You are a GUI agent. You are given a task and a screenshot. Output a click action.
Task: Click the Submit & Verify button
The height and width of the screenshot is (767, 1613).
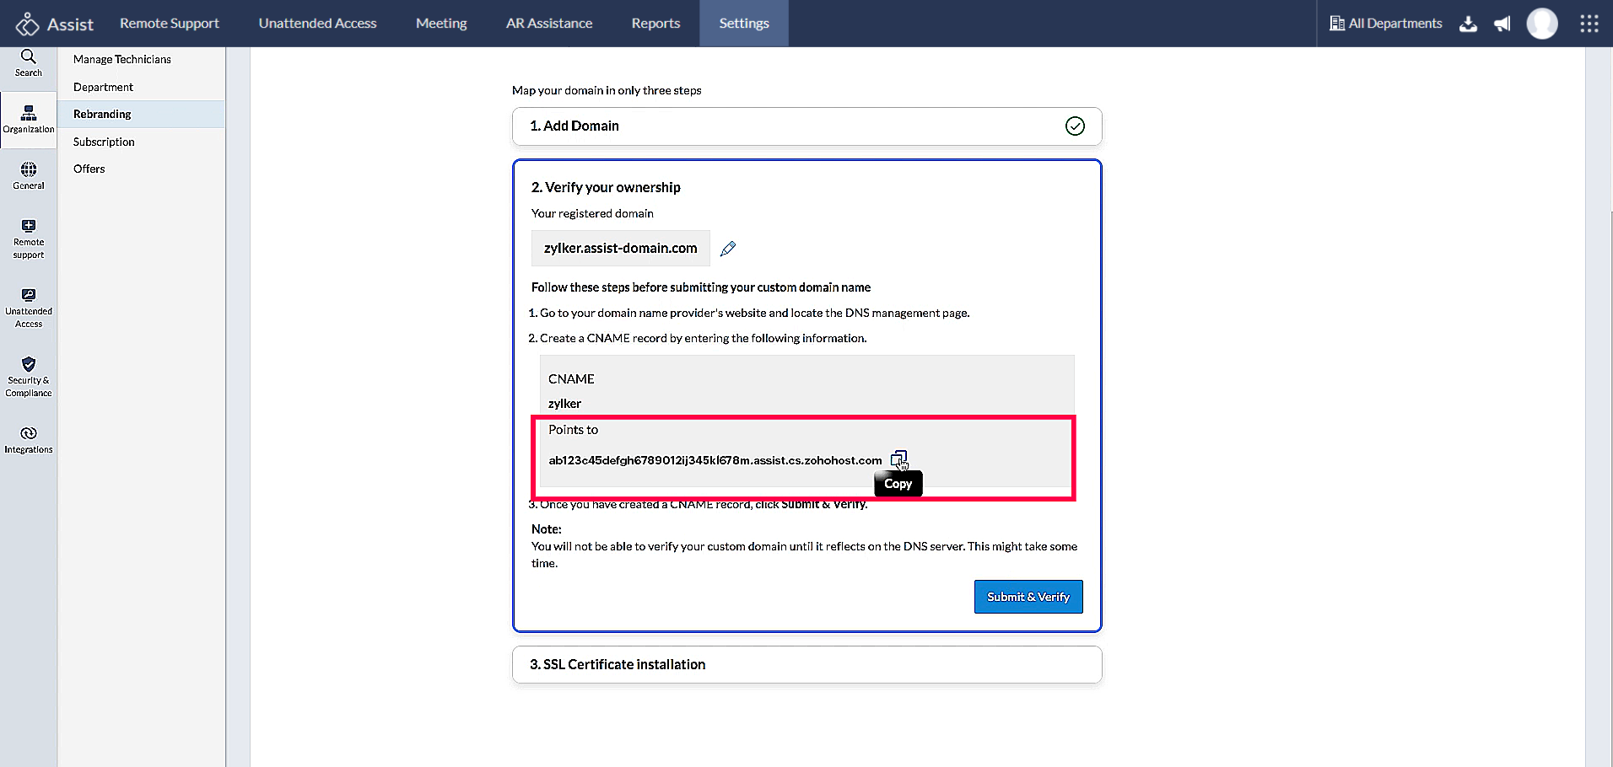1028,596
